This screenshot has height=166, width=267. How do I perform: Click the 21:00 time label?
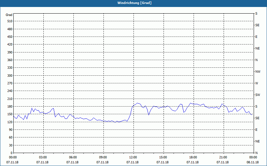click(223, 157)
